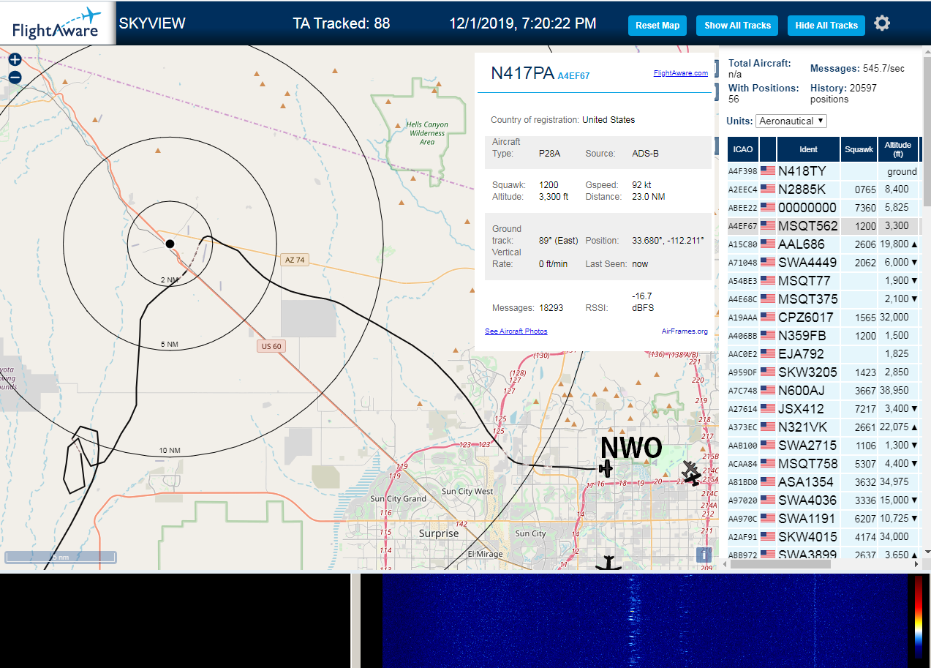Select the MSQT375 ident row
931x668 pixels.
tap(808, 299)
